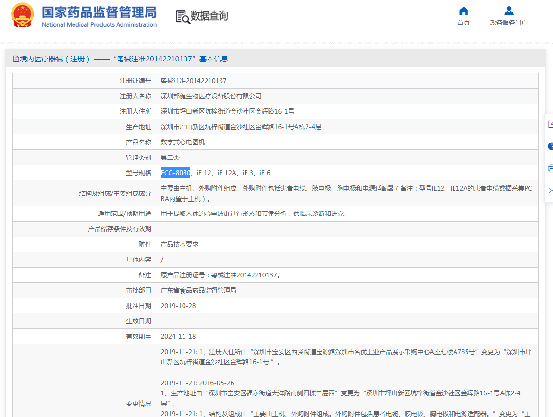Click the 变更情况 row label
Image resolution: width=553 pixels, height=417 pixels.
pyautogui.click(x=138, y=404)
